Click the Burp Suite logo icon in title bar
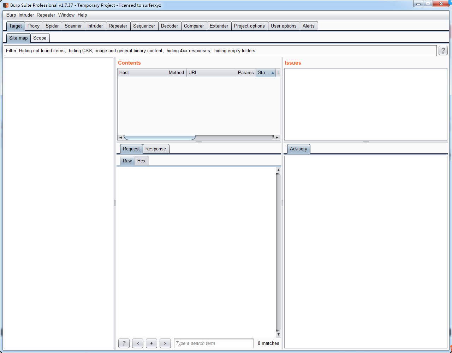This screenshot has width=452, height=353. pos(6,5)
